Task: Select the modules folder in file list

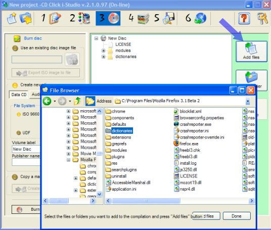Action: pos(116,150)
